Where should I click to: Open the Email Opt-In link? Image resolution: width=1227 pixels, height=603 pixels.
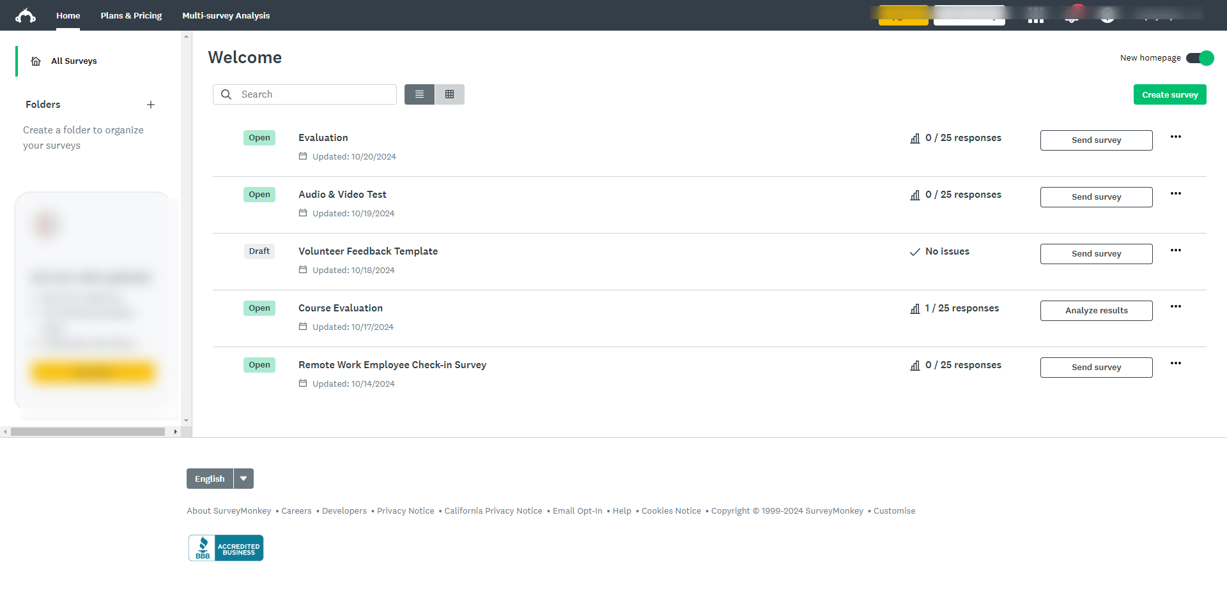click(x=578, y=511)
